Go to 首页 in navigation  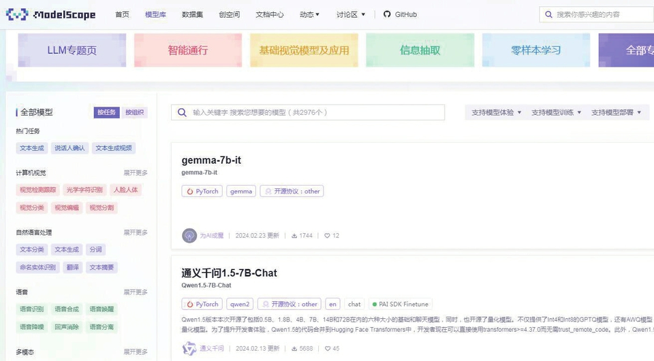(122, 14)
